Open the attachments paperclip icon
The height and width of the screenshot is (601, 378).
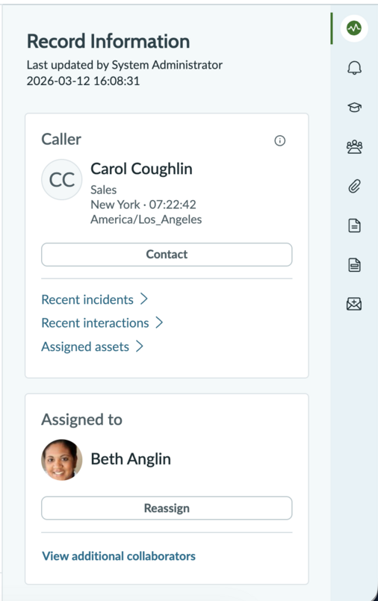pos(354,187)
